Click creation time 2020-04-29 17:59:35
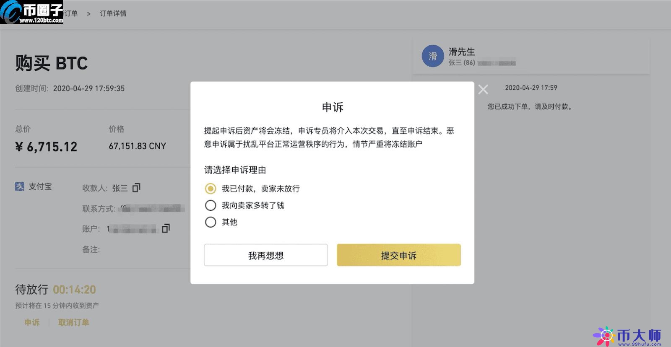Screen dimensions: 671x347 89,88
